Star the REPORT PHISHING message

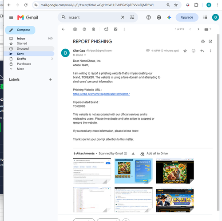(185, 51)
